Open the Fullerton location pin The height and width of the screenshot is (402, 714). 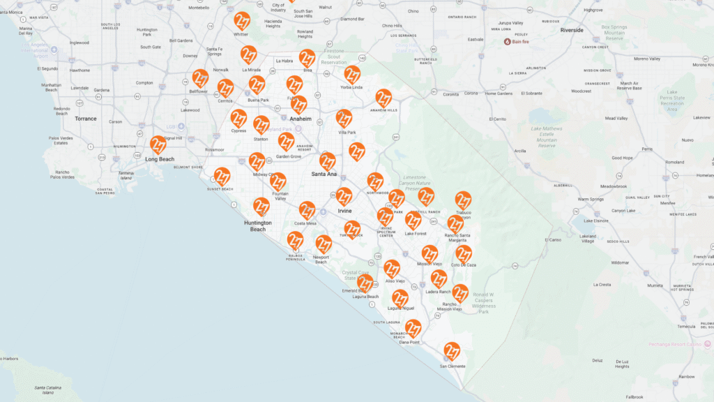295,85
